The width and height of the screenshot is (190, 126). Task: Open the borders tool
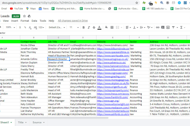pos(112,27)
